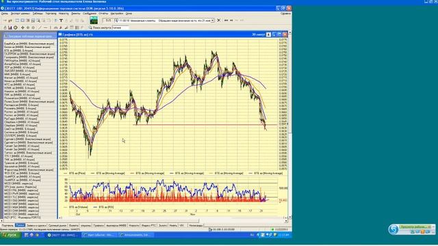Viewport: 438px width, 246px height.
Task: Click the green picture icon in toolbar
Action: [x=94, y=20]
